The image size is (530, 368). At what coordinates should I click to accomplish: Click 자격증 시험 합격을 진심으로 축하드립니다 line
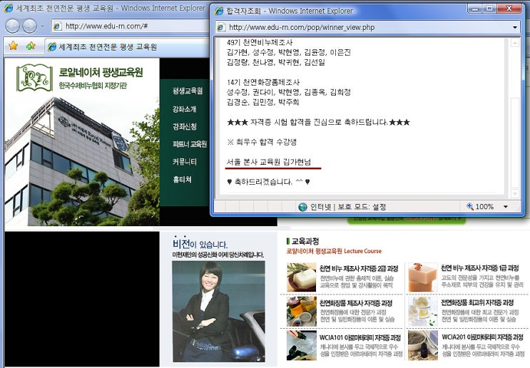318,122
